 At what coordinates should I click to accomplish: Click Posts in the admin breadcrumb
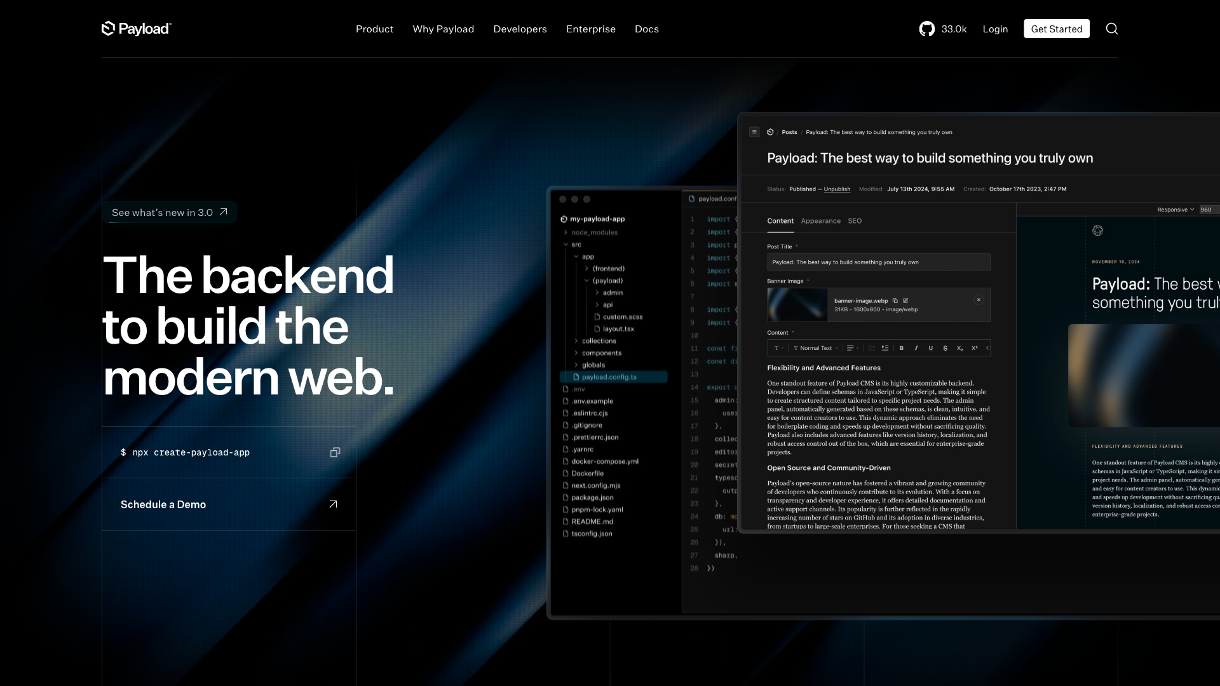[789, 132]
